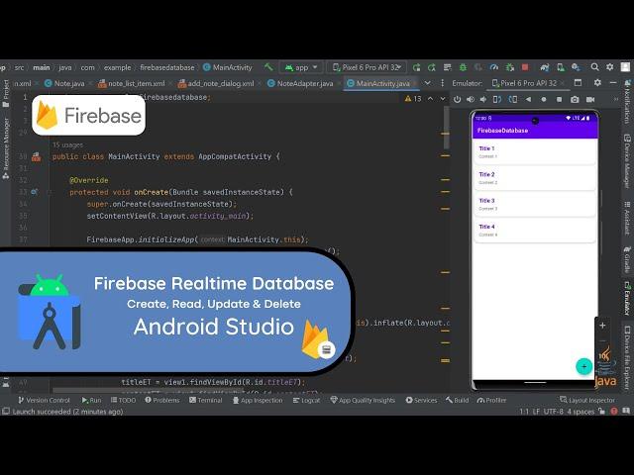The image size is (634, 475).
Task: Open the Problems tool window
Action: [162, 400]
